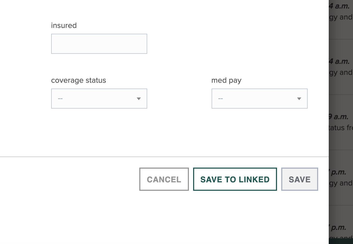Viewport: 353px width, 244px height.
Task: Select the placeholder dashes in med pay
Action: [220, 99]
